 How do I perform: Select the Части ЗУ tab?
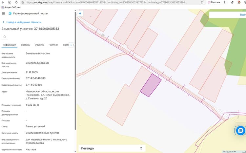(53, 45)
